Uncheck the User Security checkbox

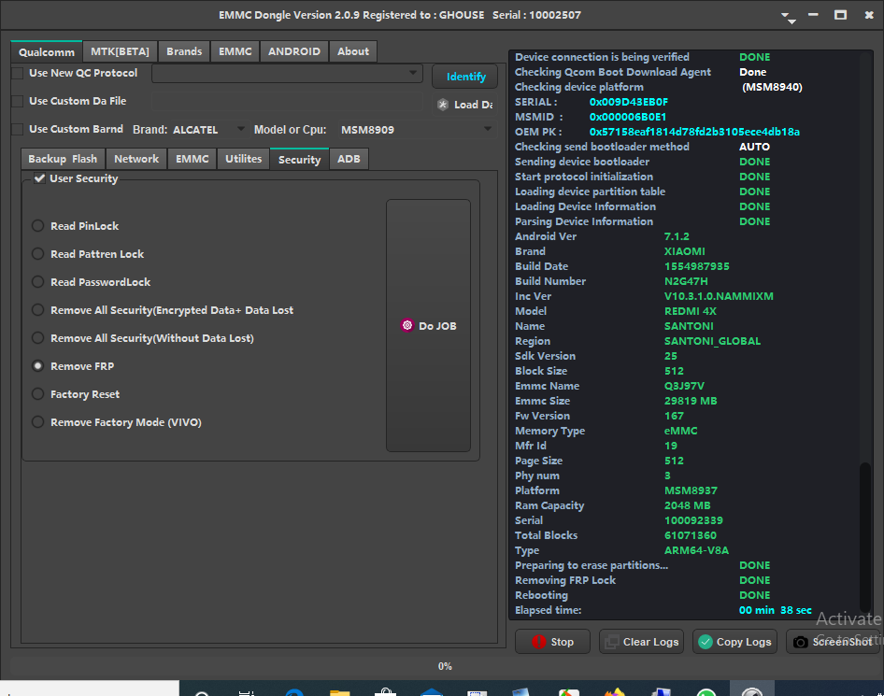click(x=39, y=178)
